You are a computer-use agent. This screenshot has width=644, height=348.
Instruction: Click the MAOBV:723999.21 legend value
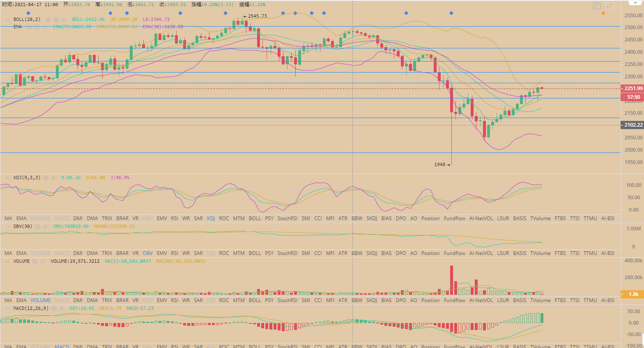[114, 227]
